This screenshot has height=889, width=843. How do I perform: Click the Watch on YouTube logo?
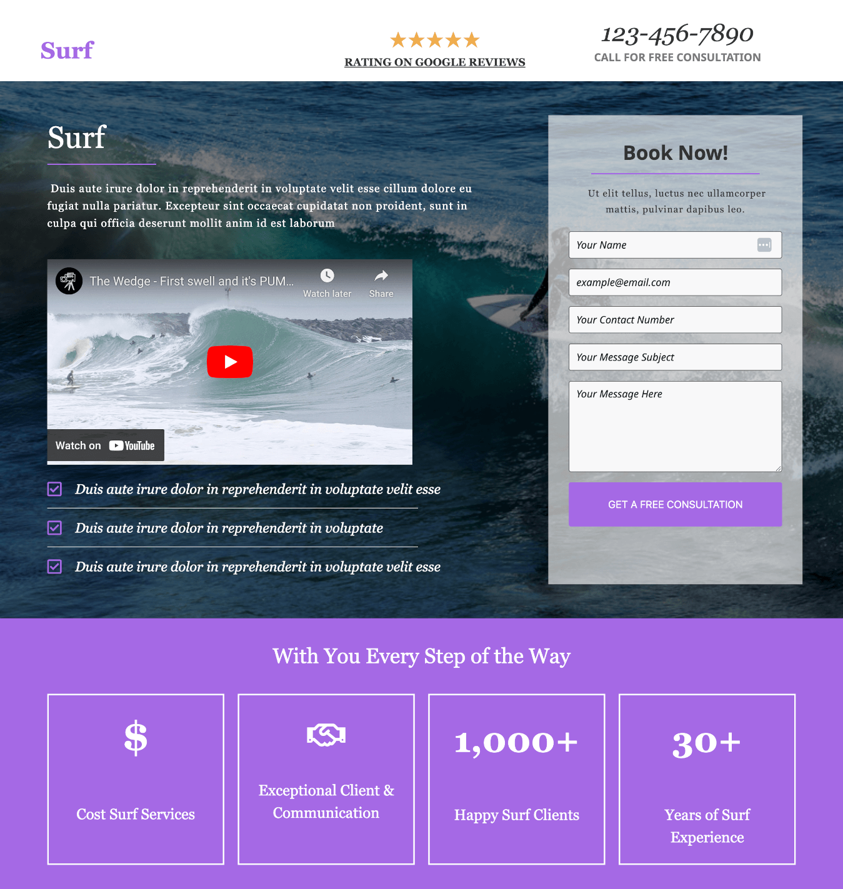click(132, 445)
